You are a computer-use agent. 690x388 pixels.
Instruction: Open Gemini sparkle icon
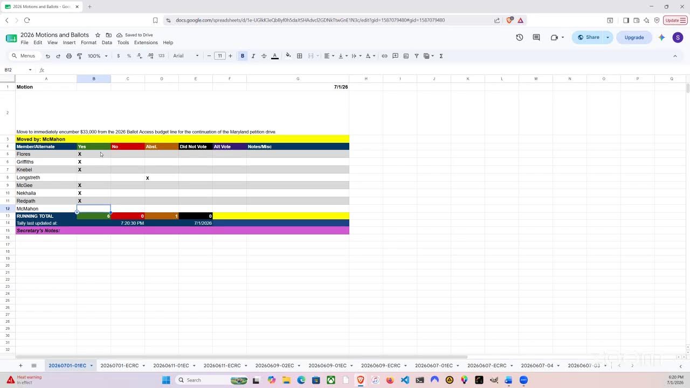pyautogui.click(x=661, y=38)
